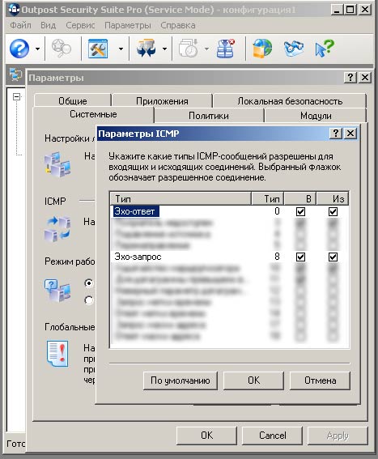Click the binoculars toolbar icon

293,49
